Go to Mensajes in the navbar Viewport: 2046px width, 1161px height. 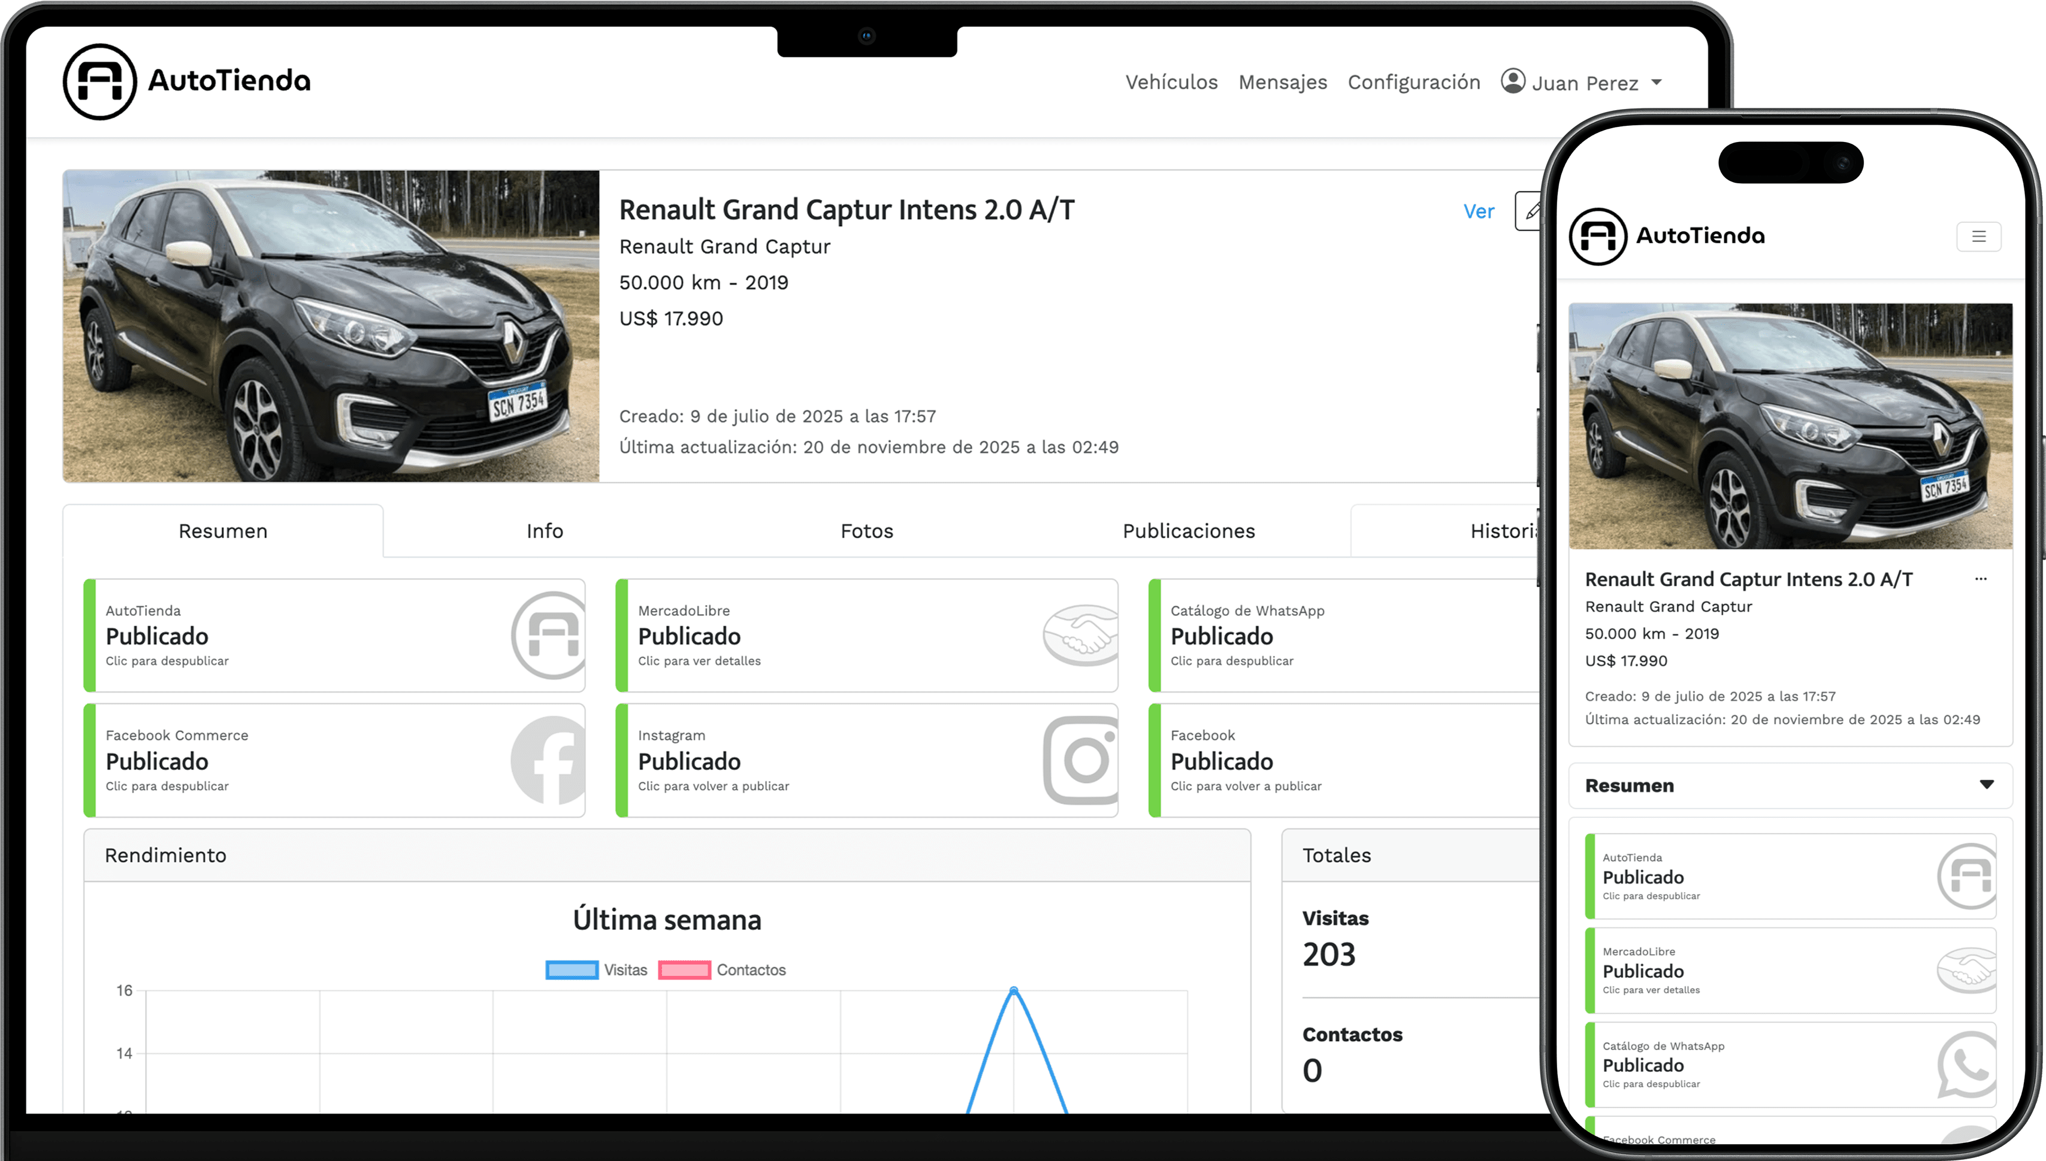pos(1282,82)
